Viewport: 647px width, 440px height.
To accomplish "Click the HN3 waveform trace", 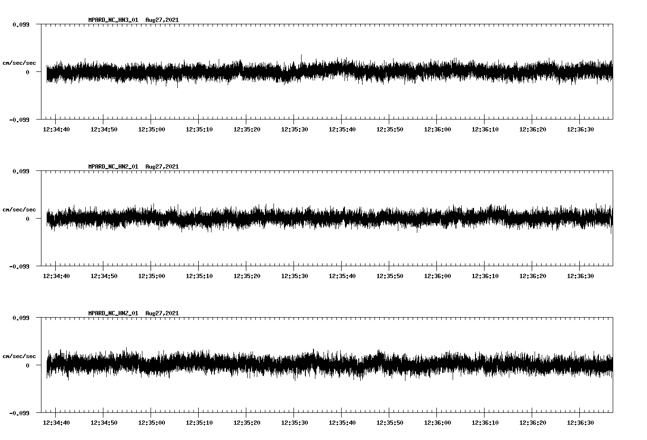I will (330, 71).
